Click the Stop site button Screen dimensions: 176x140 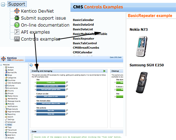[x=51, y=114]
